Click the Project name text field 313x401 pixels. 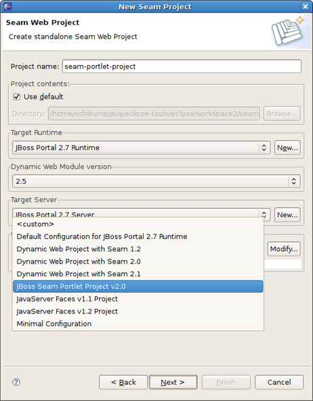(182, 66)
